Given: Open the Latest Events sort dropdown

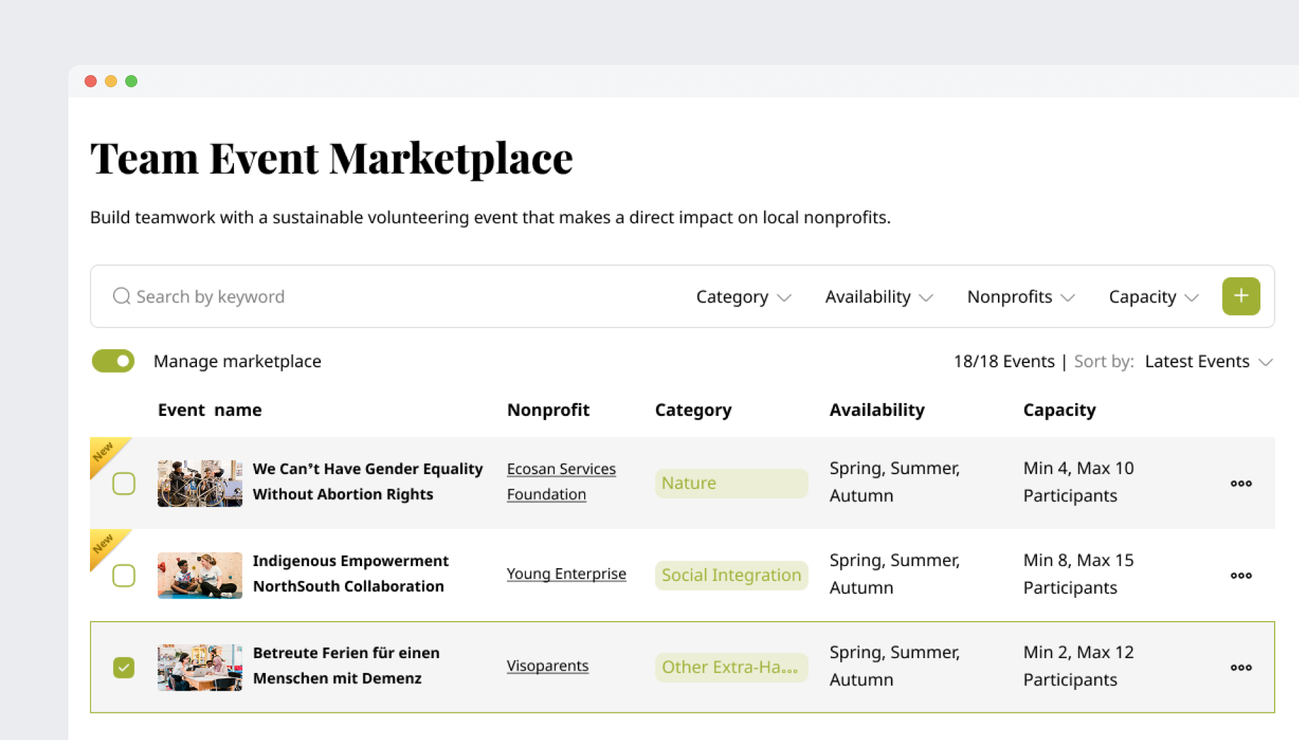Looking at the screenshot, I should point(1208,362).
